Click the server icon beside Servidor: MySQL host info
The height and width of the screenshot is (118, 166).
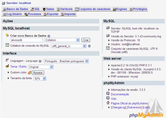(108, 28)
